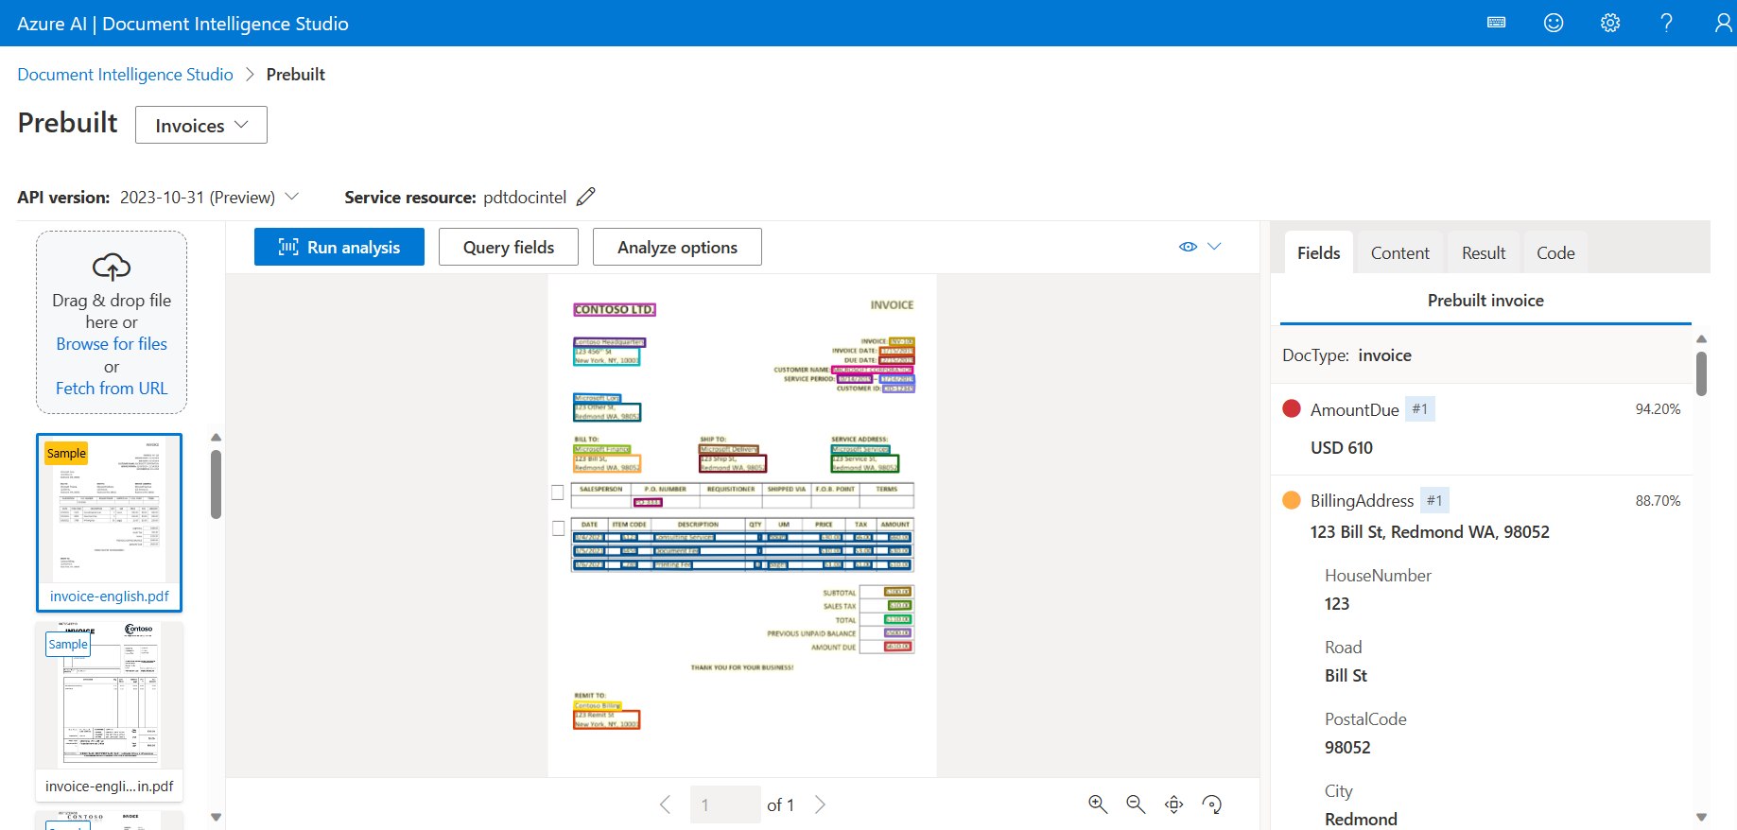
Task: Click the PostalCode value 98052
Action: pyautogui.click(x=1347, y=748)
